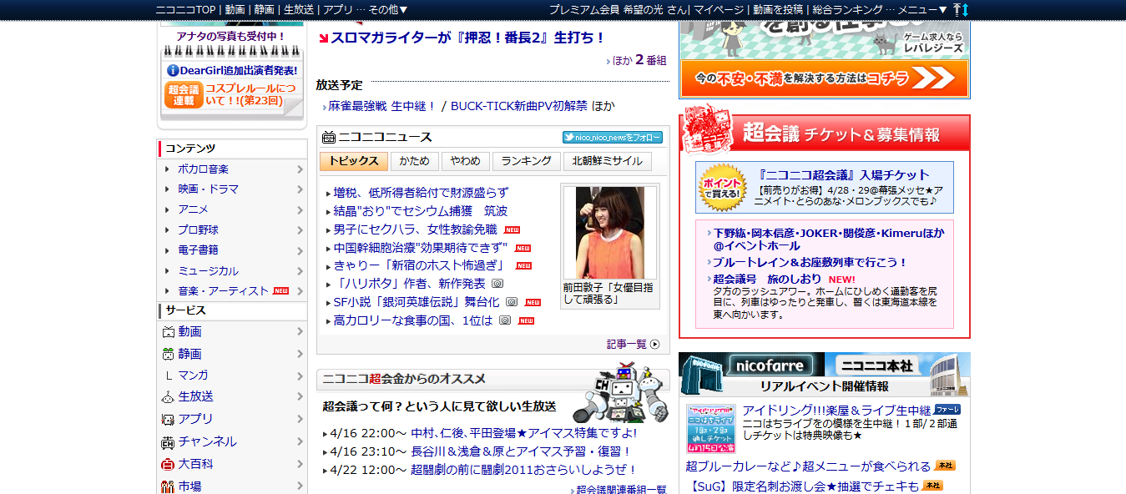
Task: Click the camera icon next to 高カロリー headline
Action: click(505, 320)
